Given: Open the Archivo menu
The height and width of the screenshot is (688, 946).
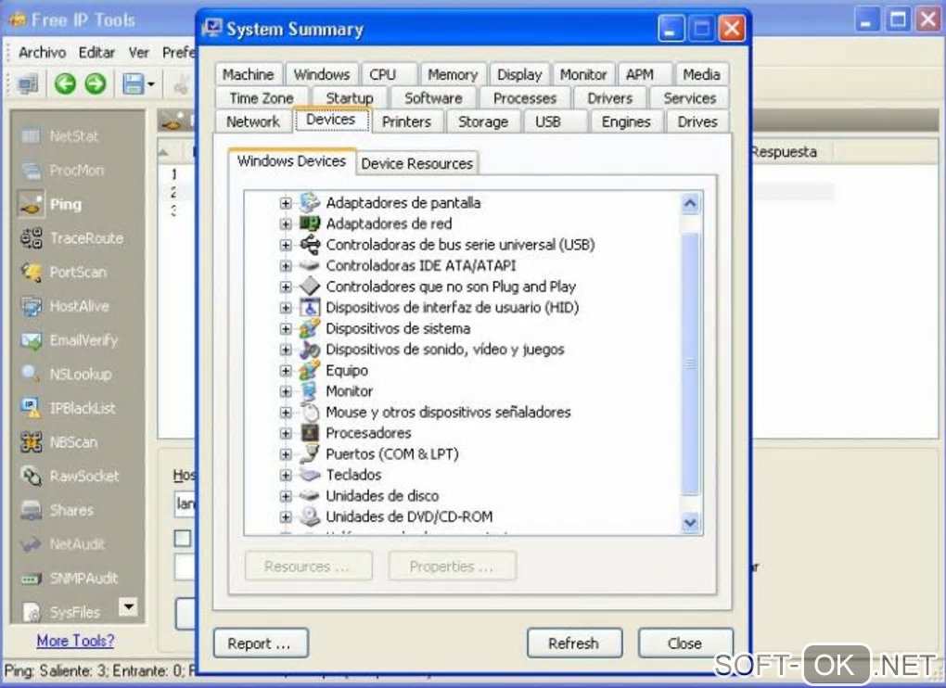Looking at the screenshot, I should coord(42,53).
